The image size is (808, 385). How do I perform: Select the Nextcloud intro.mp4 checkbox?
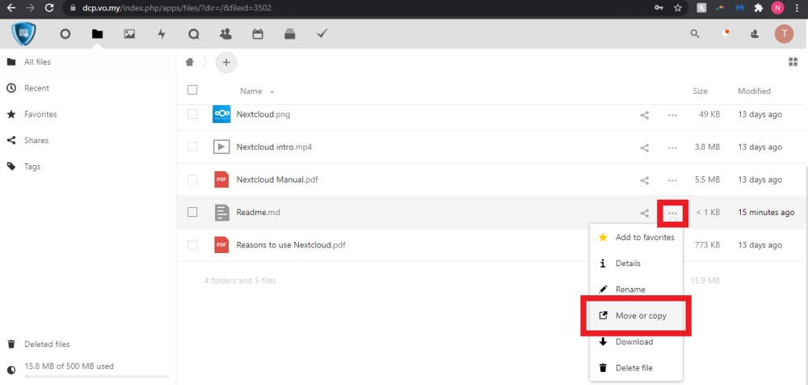click(192, 147)
